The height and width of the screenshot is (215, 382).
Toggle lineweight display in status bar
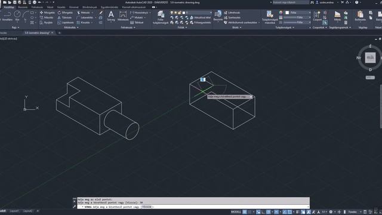(x=297, y=212)
